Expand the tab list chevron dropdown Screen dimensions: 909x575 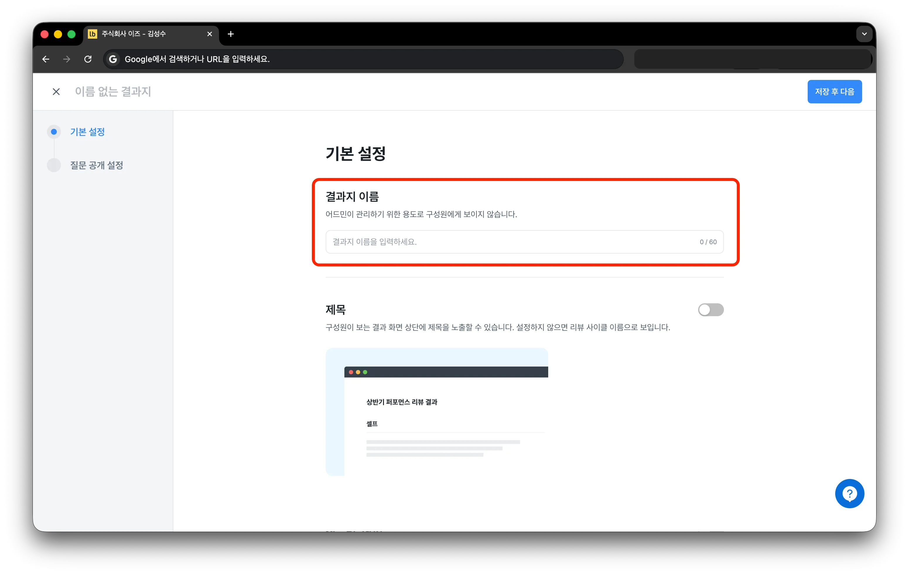tap(864, 34)
